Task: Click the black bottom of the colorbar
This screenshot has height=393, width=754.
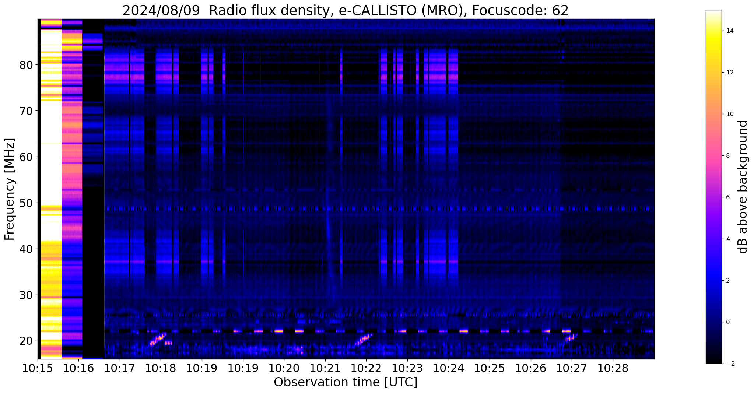Action: tap(713, 359)
